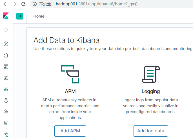Image resolution: width=193 pixels, height=138 pixels.
Task: Open the APM icon at sidebar bottom
Action: [x=6, y=134]
